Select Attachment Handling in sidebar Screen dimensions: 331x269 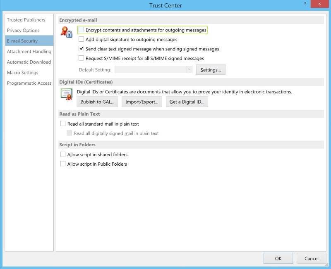point(29,51)
